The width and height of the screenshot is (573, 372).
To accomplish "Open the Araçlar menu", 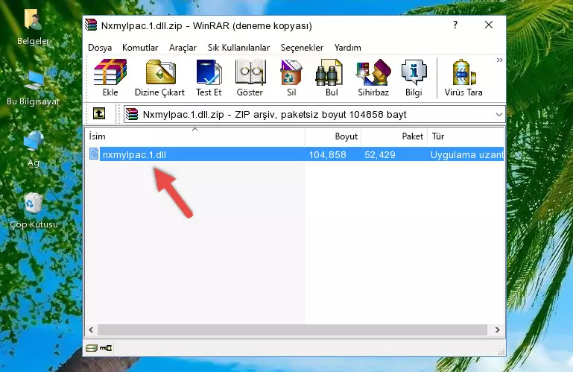I will (x=183, y=48).
